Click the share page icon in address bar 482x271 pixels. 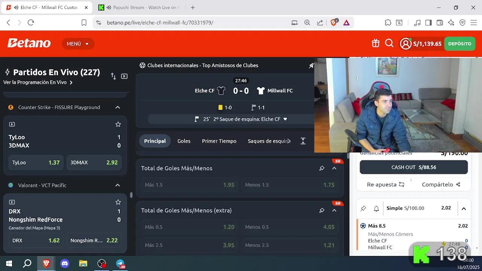[x=320, y=23]
